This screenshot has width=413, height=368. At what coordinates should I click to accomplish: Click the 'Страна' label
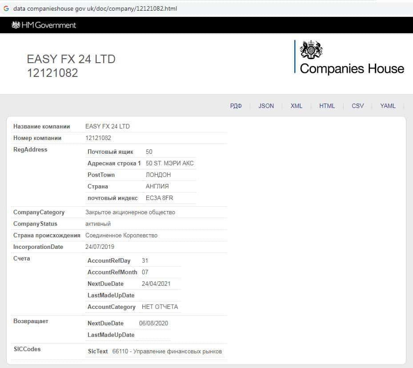pyautogui.click(x=98, y=186)
